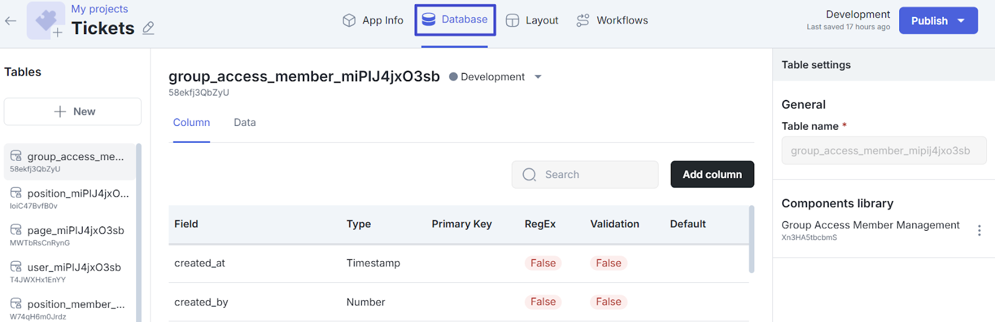
Task: Click the Tickets app puzzle icon
Action: pyautogui.click(x=46, y=20)
